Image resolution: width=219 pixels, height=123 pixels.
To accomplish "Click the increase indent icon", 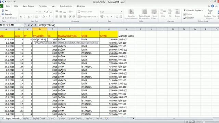I will (74, 17).
